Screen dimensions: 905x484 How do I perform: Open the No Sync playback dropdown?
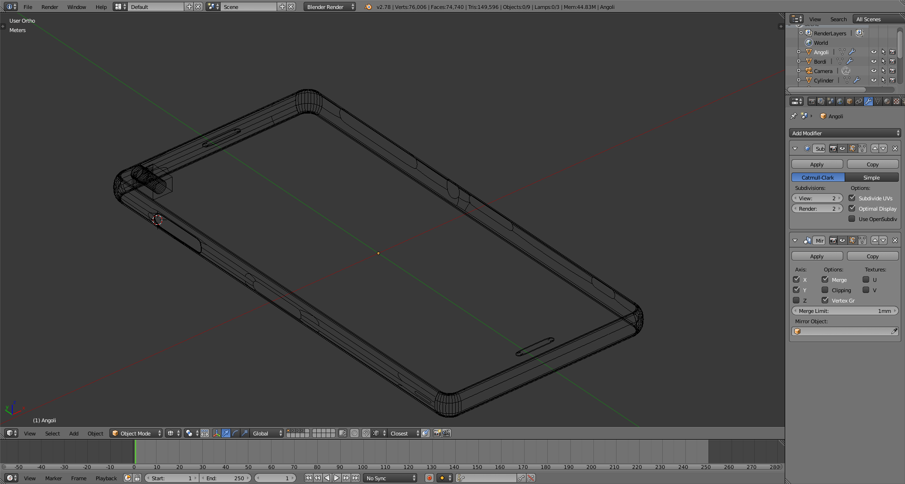[x=390, y=478]
